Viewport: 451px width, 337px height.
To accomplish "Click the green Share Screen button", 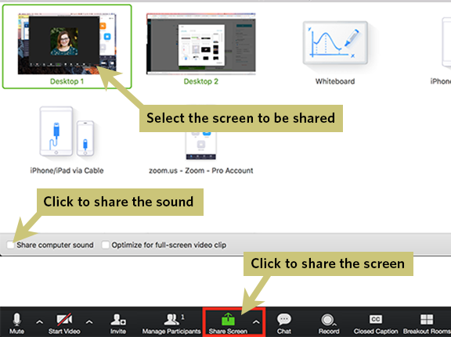I will click(x=228, y=324).
